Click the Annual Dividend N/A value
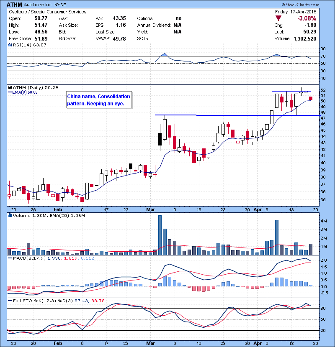335x347 pixels. (x=178, y=25)
